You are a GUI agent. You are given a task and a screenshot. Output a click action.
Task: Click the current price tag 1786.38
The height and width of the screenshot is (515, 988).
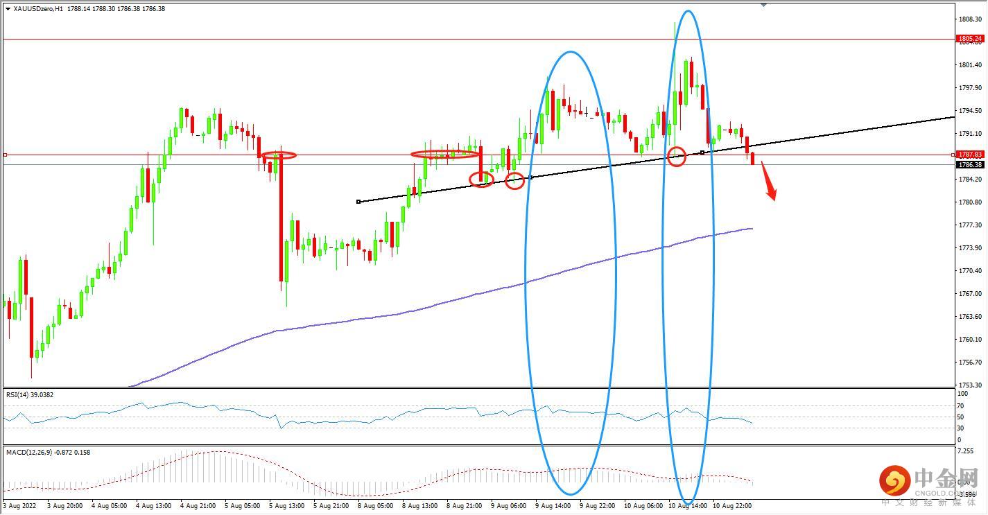(x=970, y=164)
